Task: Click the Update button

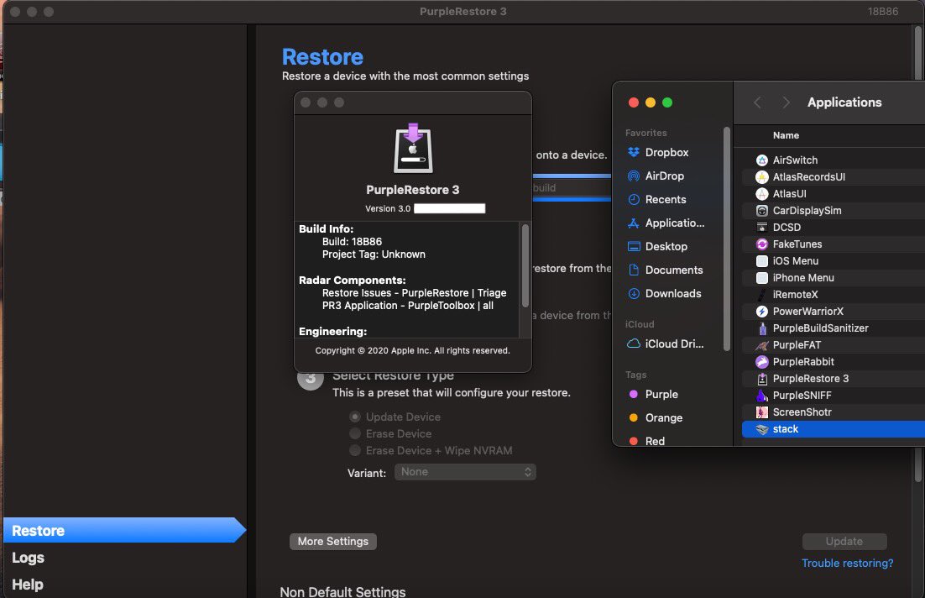Action: (x=844, y=542)
